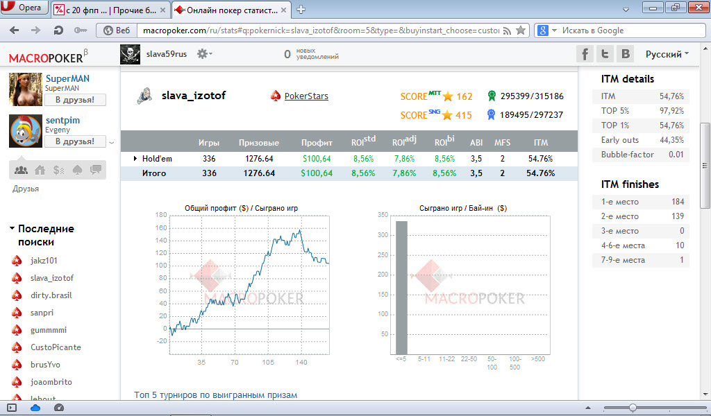Image resolution: width=711 pixels, height=416 pixels.
Task: Open the SuperMAN profile link
Action: tap(67, 78)
